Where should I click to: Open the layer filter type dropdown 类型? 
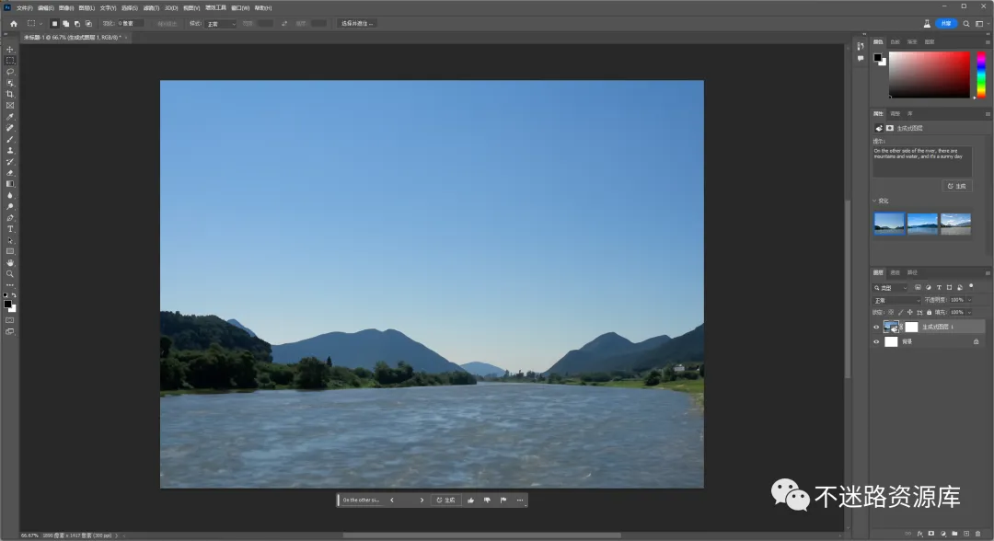point(891,288)
